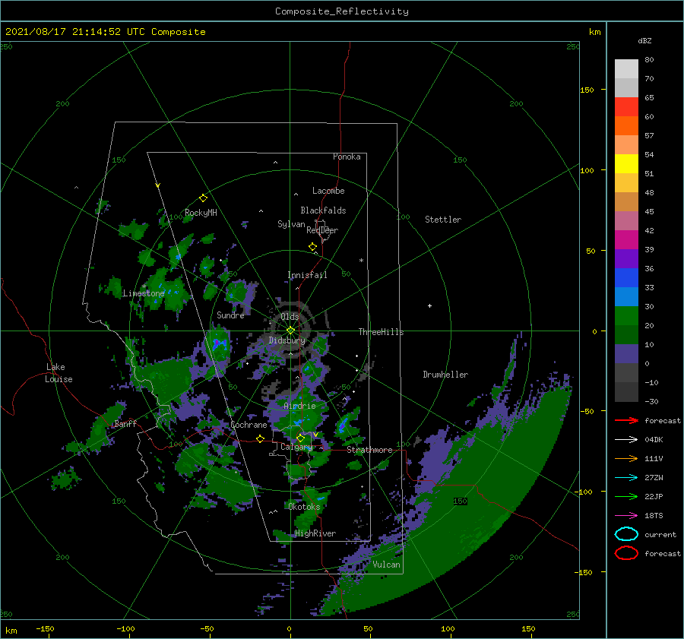This screenshot has height=639, width=684.
Task: Click the Blackfalds city label
Action: [x=323, y=210]
